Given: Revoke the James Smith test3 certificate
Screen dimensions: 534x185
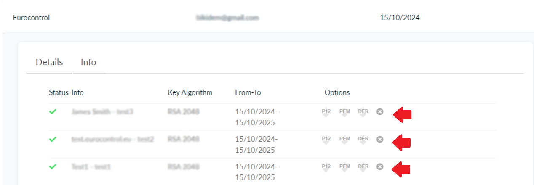Looking at the screenshot, I should [380, 112].
